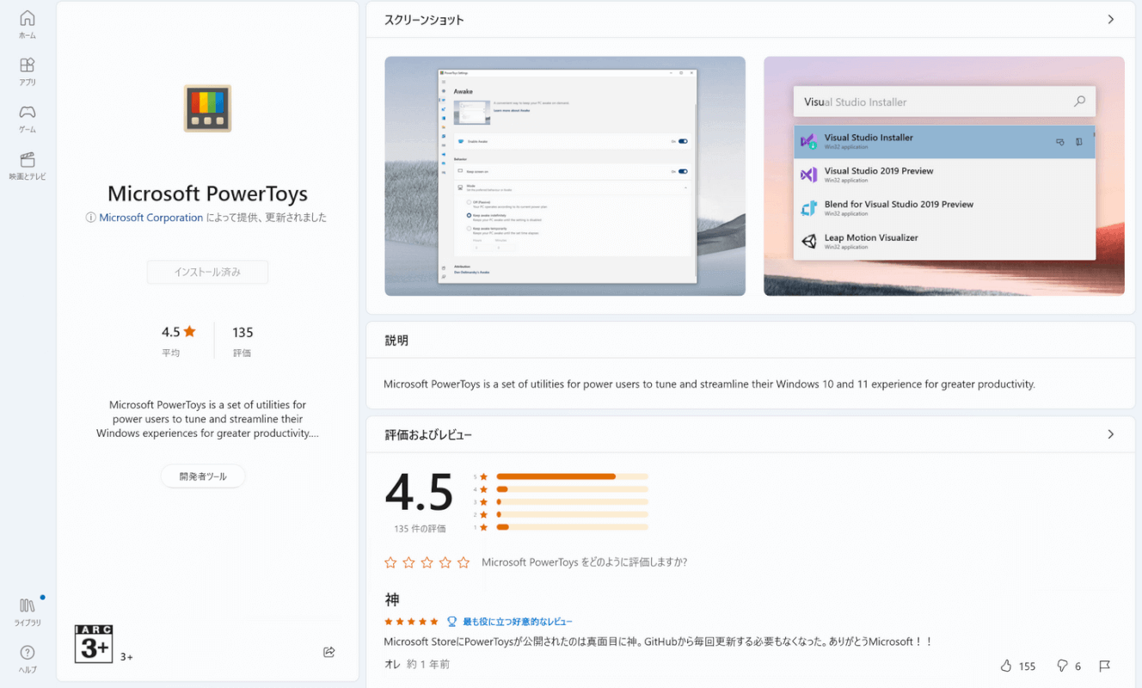Viewport: 1142px width, 688px height.
Task: Click the Microsoft PowerToys title
Action: pyautogui.click(x=207, y=193)
